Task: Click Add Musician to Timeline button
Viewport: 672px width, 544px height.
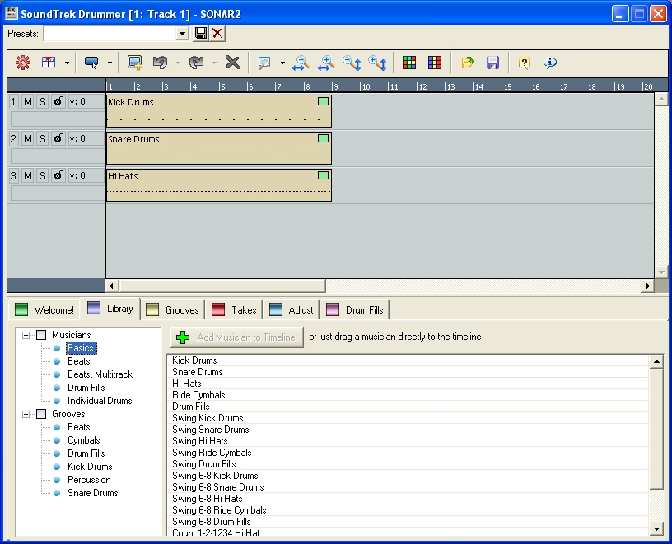Action: pyautogui.click(x=237, y=337)
